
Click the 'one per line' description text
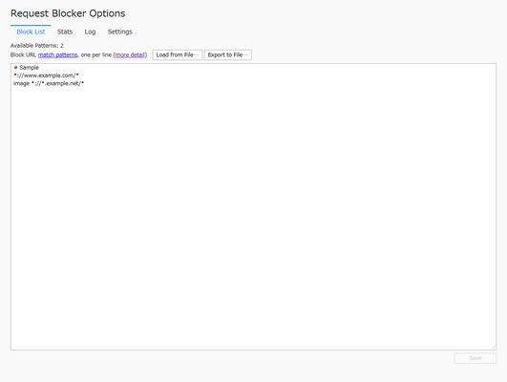[x=96, y=55]
